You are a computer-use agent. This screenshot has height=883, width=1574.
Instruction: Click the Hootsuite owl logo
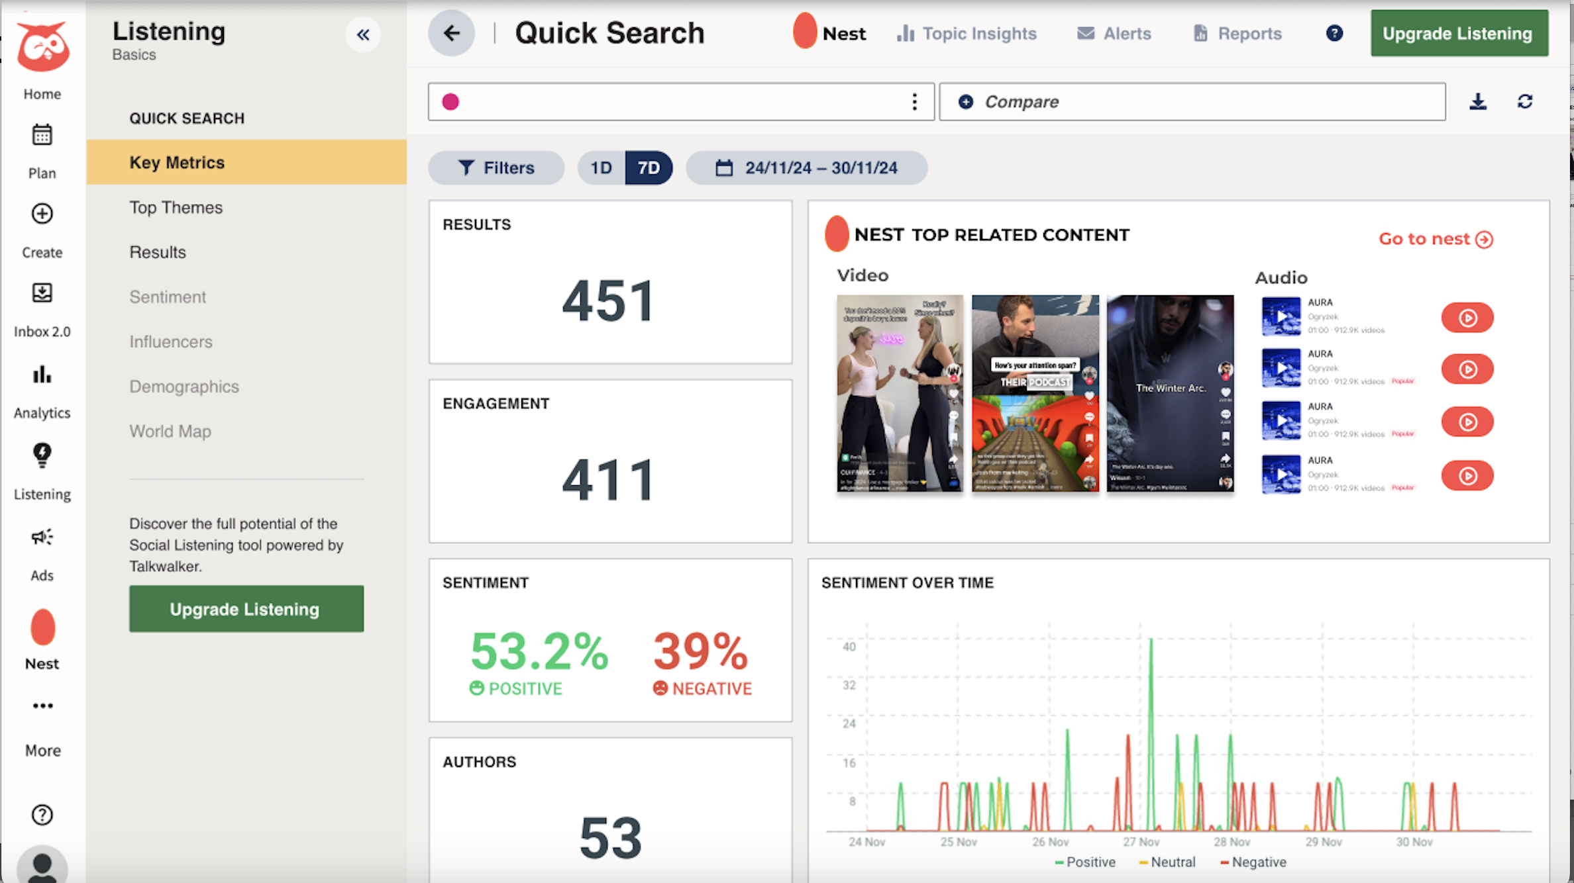click(42, 46)
